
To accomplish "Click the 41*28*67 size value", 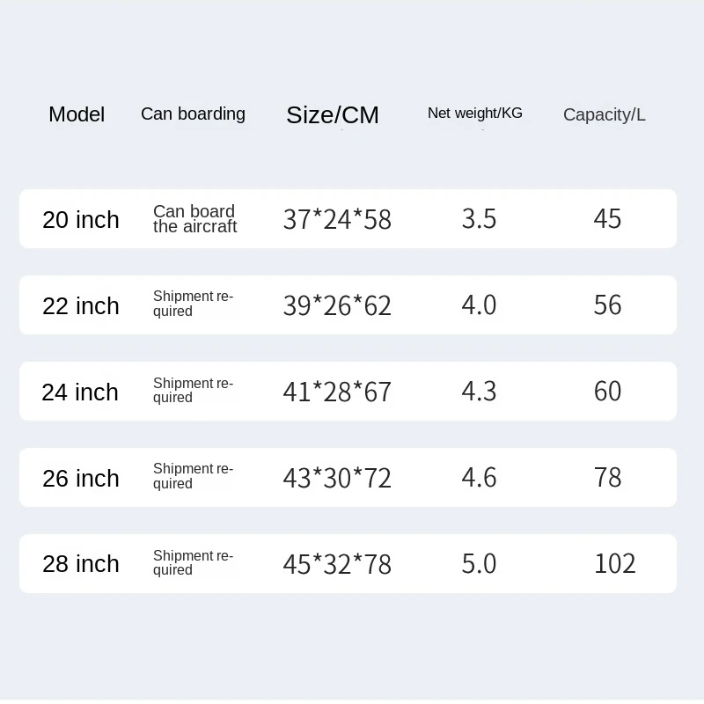I will (x=337, y=392).
